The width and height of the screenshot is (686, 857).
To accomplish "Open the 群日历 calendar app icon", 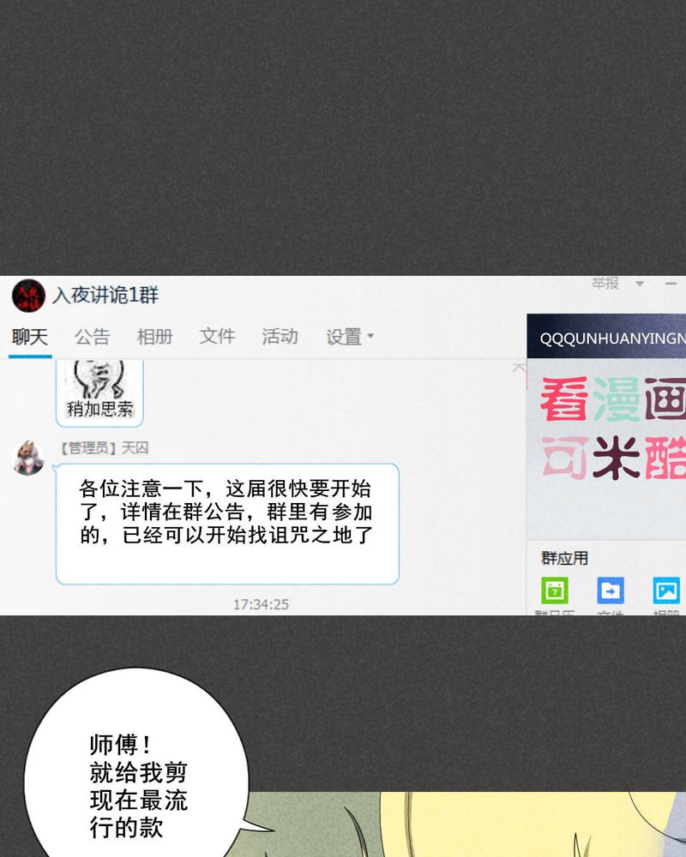I will click(553, 590).
